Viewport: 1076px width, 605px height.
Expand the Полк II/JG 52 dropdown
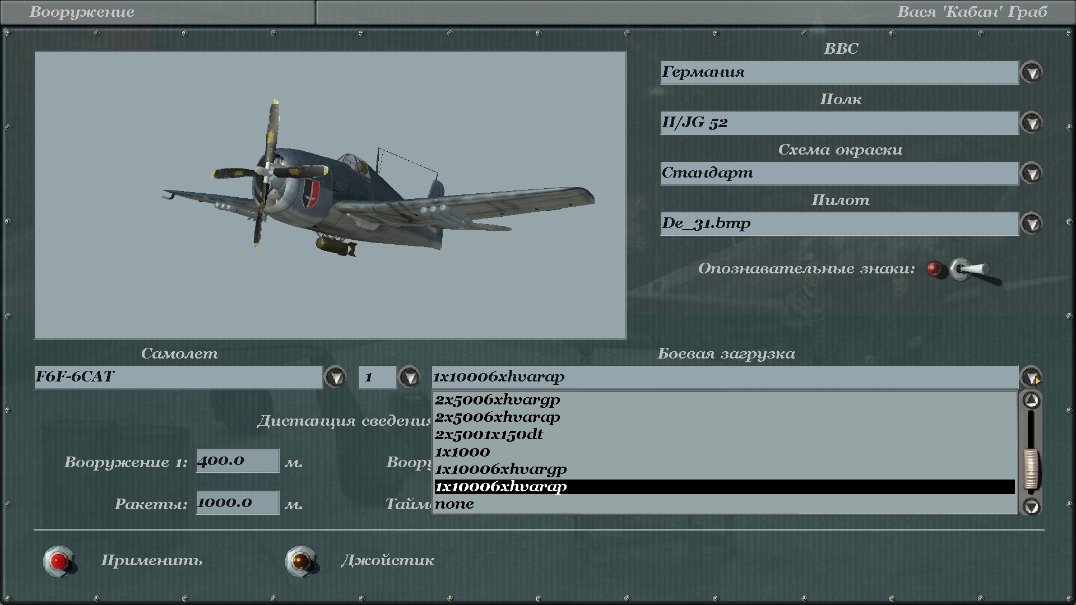pyautogui.click(x=1031, y=123)
